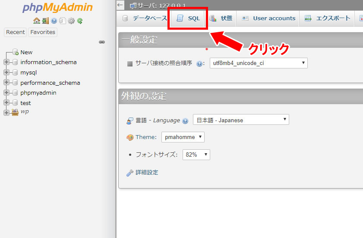Screen dimensions: 363x238
Task: Open the utf8mb4_unicode_ci collation dropdown
Action: click(x=259, y=63)
